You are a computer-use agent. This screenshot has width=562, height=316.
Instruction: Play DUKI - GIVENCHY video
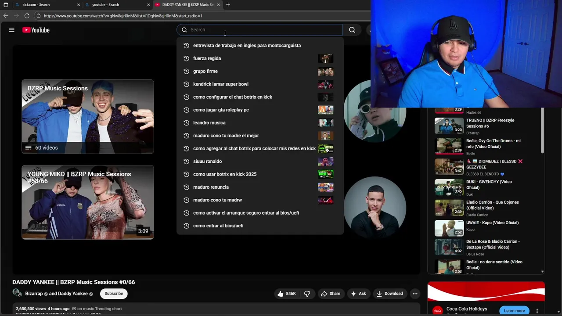486,187
